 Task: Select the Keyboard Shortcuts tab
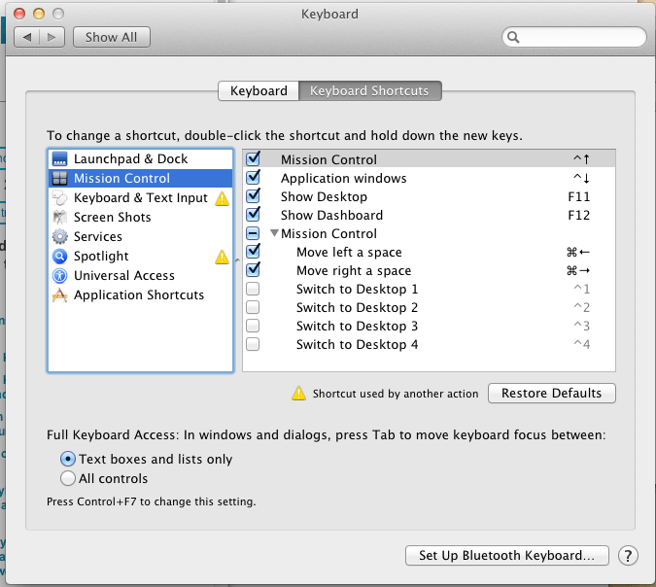369,91
